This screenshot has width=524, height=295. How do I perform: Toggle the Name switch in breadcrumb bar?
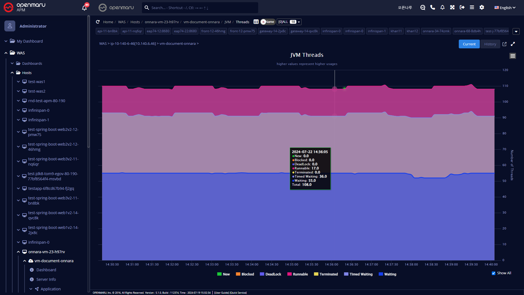268,22
